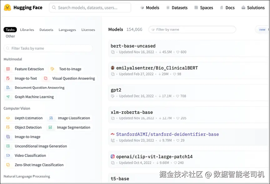Click the Spaces icon in navbar
This screenshot has height=184, width=270.
[x=196, y=7]
